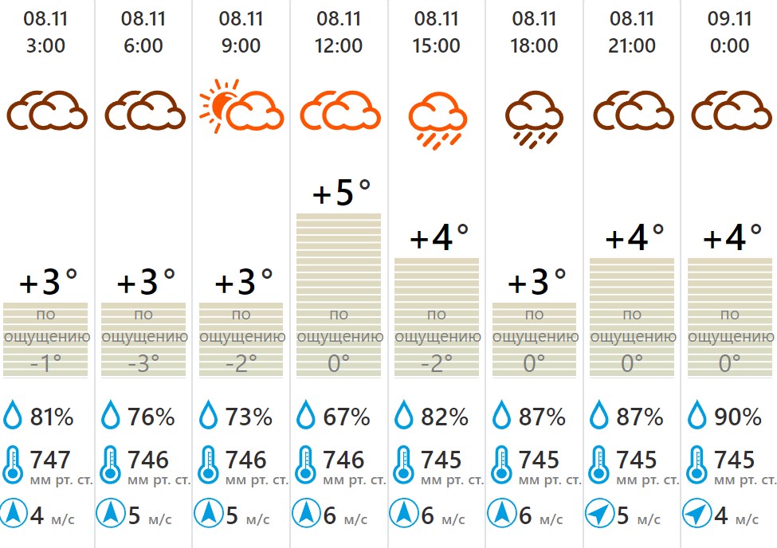Viewport: 777px width, 548px height.
Task: Click the humidity droplet beside 81%
Action: (13, 416)
